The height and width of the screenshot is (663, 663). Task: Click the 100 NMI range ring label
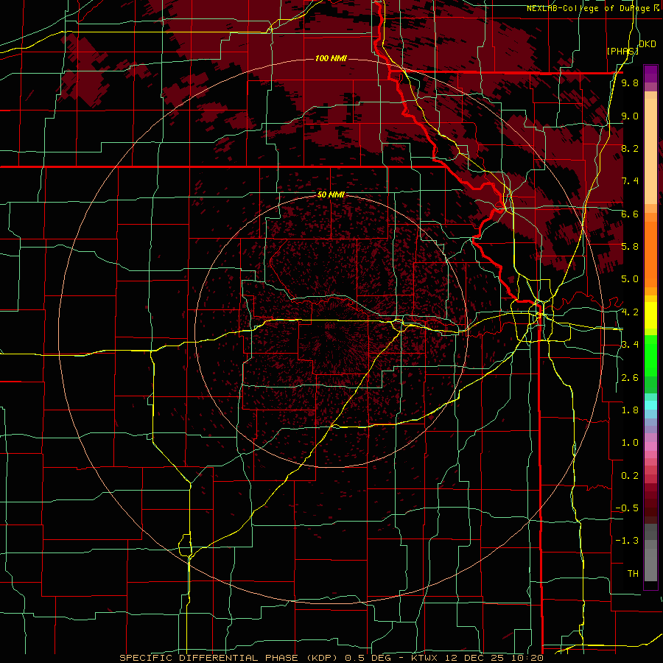click(331, 58)
